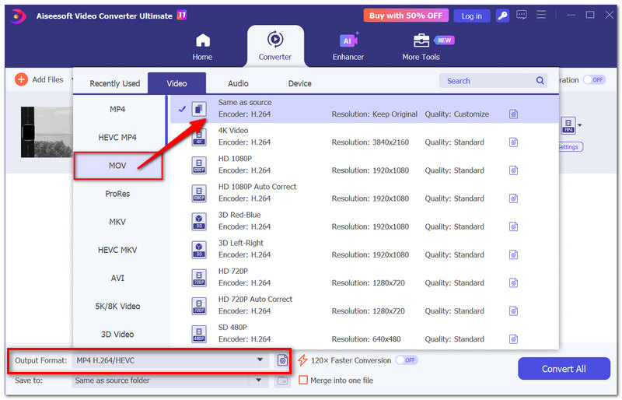Image resolution: width=622 pixels, height=400 pixels.
Task: Click the 'Resolution: 3840x2160' text
Action: pos(370,142)
